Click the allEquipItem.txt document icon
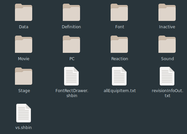Screen dimensions: 187x134 [x=119, y=76]
